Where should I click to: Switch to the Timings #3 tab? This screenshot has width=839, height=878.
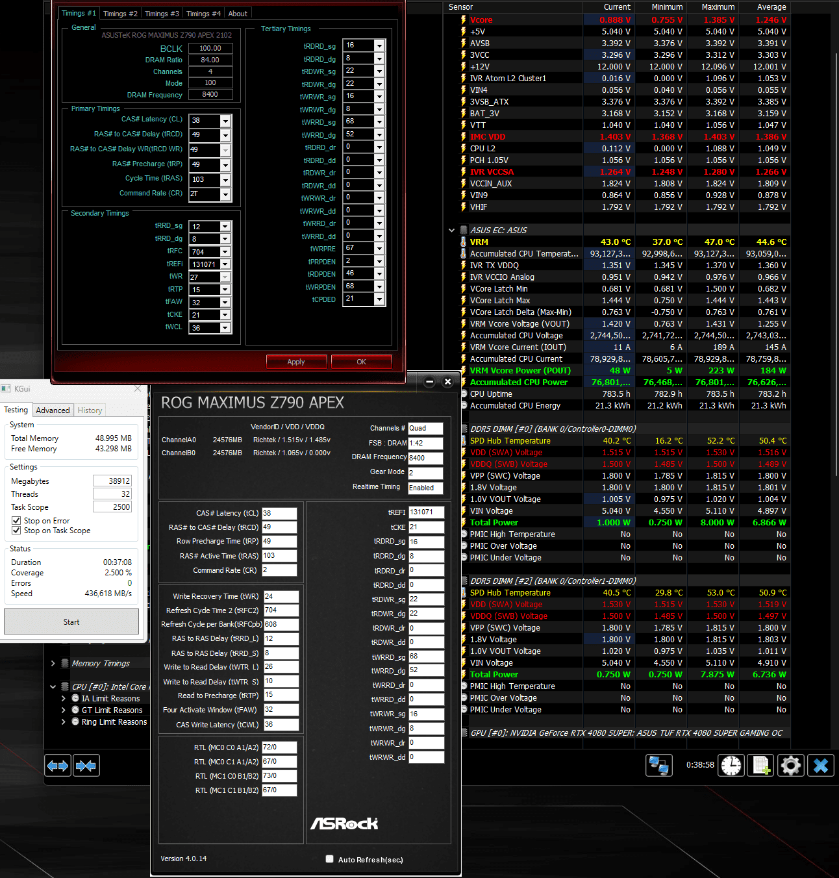coord(162,14)
